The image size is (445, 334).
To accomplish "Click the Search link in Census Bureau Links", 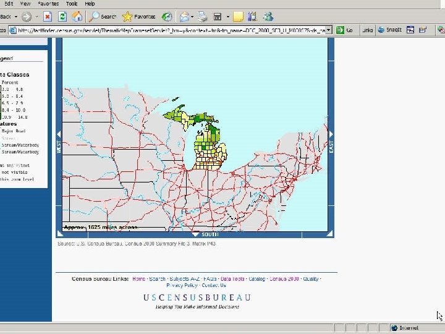I will click(x=157, y=279).
